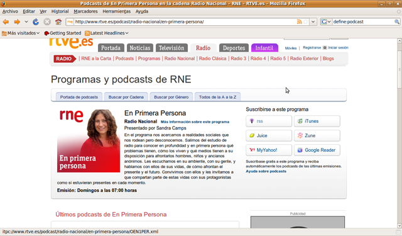Image resolution: width=402 pixels, height=236 pixels.
Task: Click the search magnifier icon
Action: click(396, 22)
